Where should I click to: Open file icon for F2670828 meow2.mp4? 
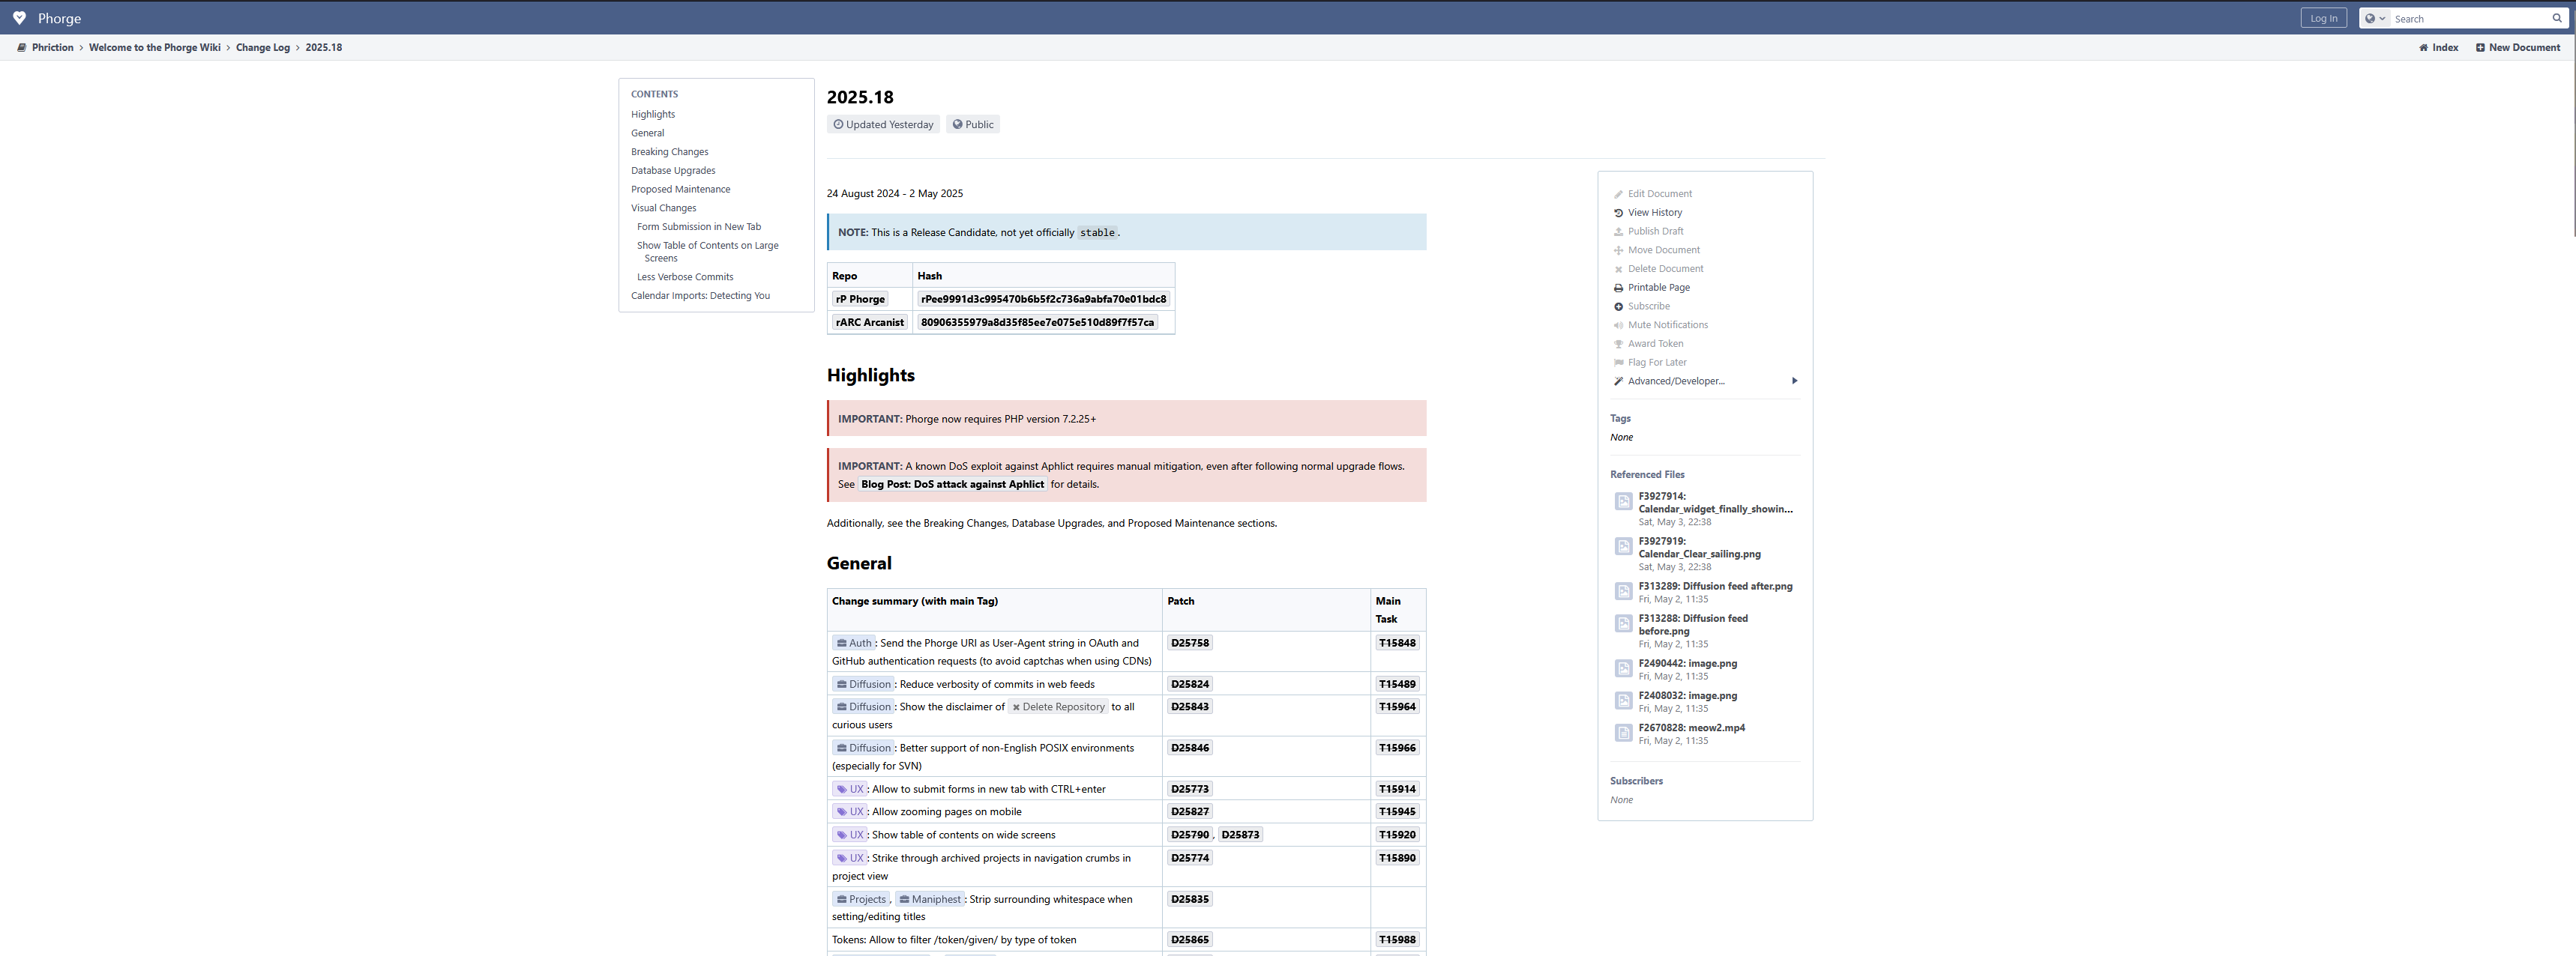1623,733
